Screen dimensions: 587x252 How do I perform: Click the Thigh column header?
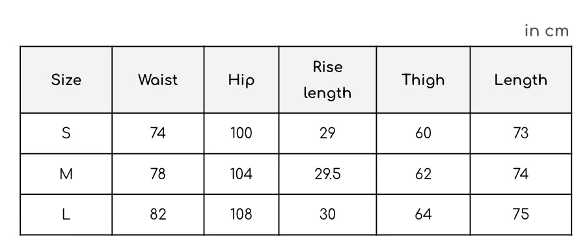(423, 81)
